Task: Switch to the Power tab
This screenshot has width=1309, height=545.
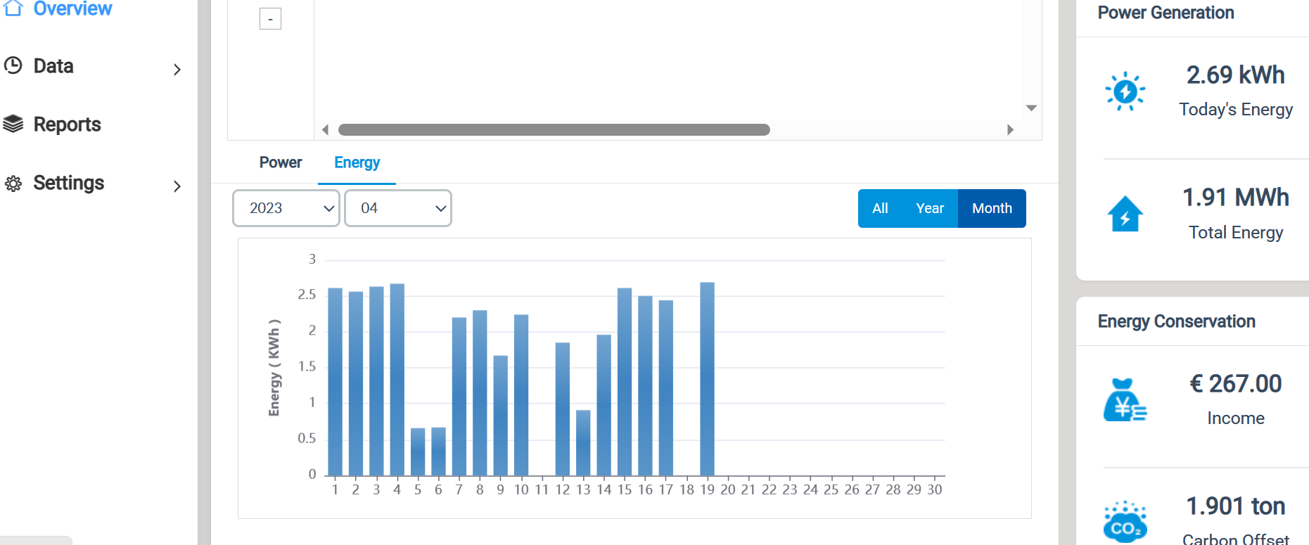Action: (x=281, y=162)
